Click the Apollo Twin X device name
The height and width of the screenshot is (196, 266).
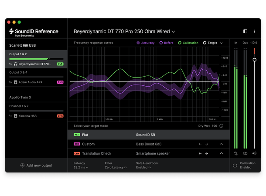pos(20,98)
